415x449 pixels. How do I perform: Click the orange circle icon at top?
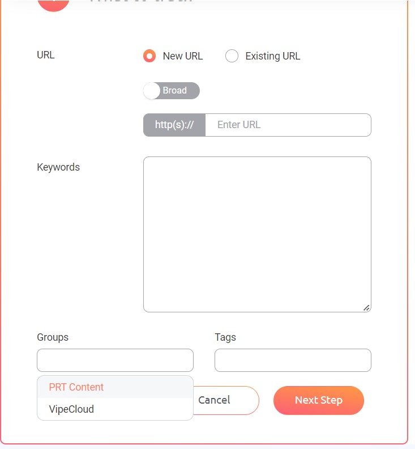53,5
